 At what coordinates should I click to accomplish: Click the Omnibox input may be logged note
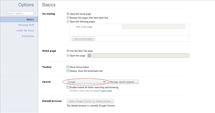coord(85,91)
